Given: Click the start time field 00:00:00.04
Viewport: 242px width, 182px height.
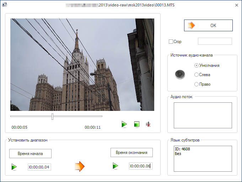Looking at the screenshot, I should click(x=39, y=167).
